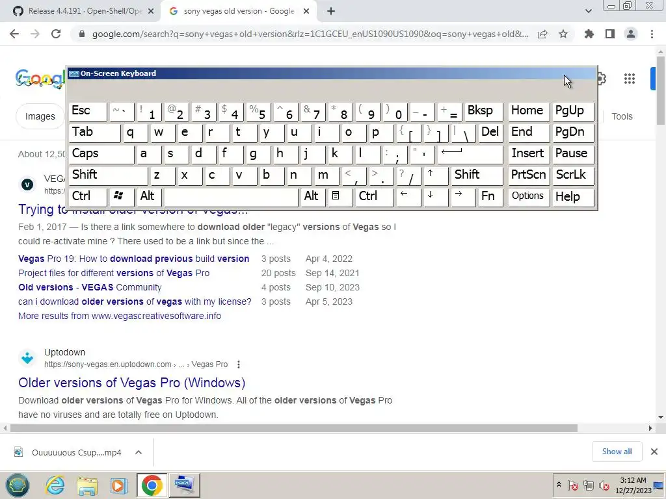Click the context menu key on On-Screen Keyboard
This screenshot has height=499, width=666.
click(340, 196)
